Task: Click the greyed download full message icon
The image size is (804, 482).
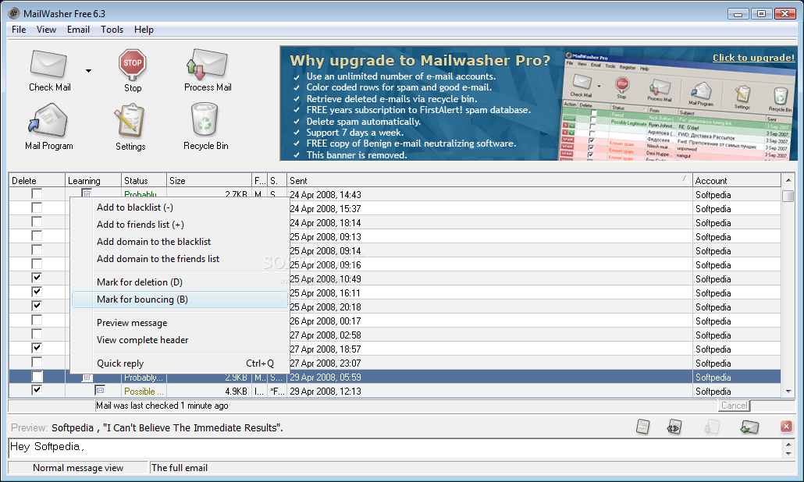Action: click(712, 427)
